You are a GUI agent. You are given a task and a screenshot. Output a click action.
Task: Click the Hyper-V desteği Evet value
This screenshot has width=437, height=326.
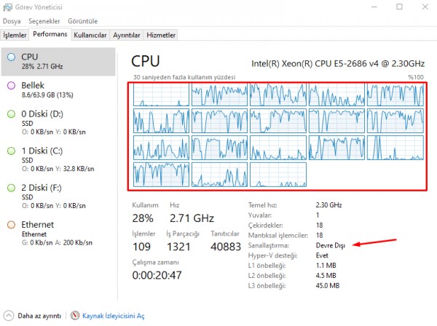pyautogui.click(x=322, y=255)
